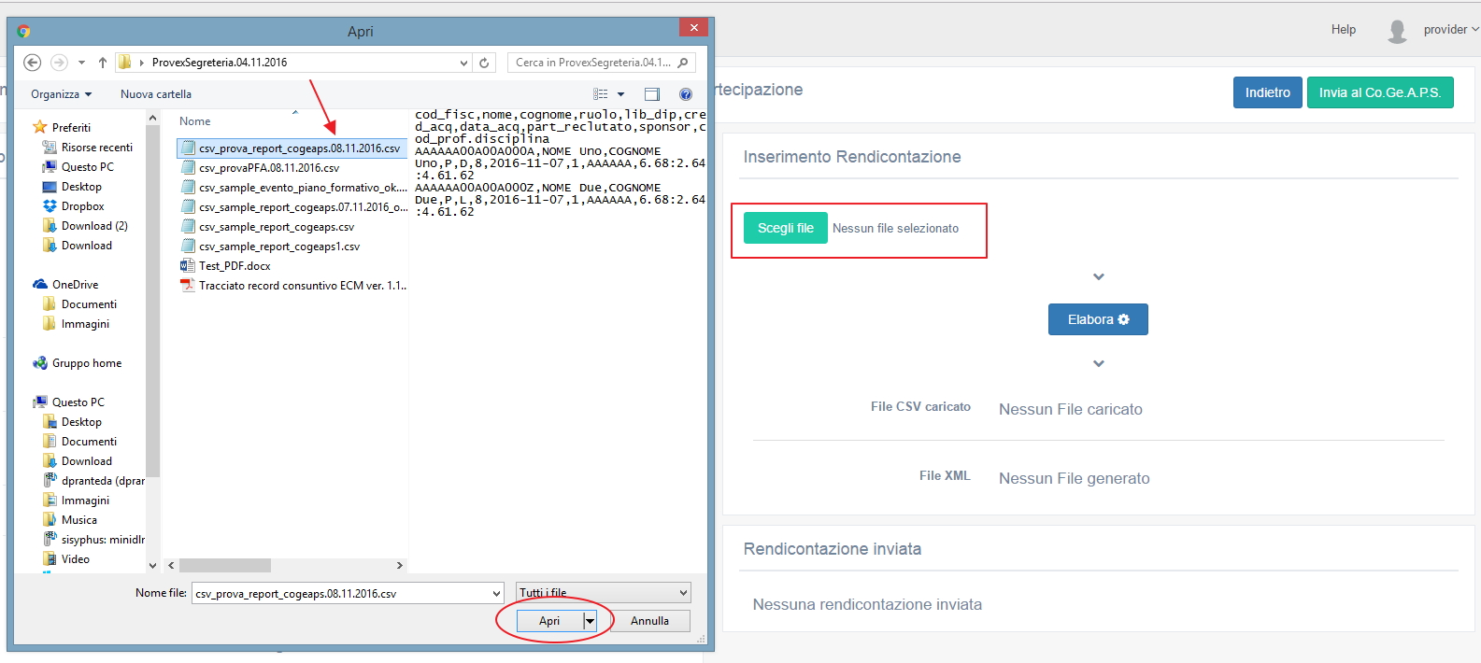The image size is (1481, 663).
Task: Open the Help menu item
Action: pos(1343,30)
